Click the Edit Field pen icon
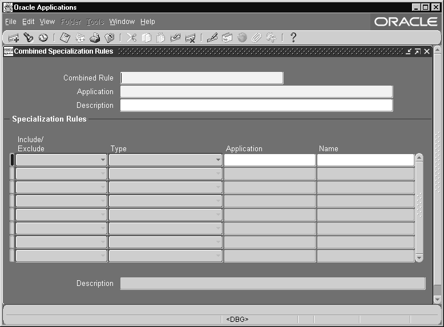 212,38
